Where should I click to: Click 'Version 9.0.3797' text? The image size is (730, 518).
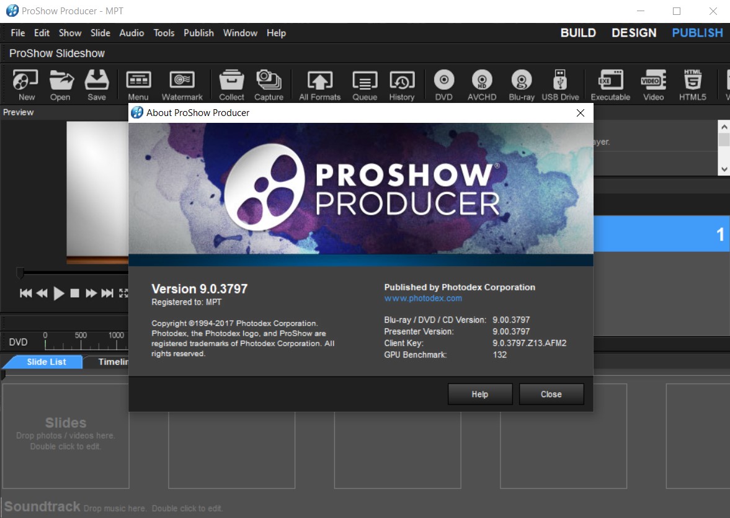click(199, 289)
